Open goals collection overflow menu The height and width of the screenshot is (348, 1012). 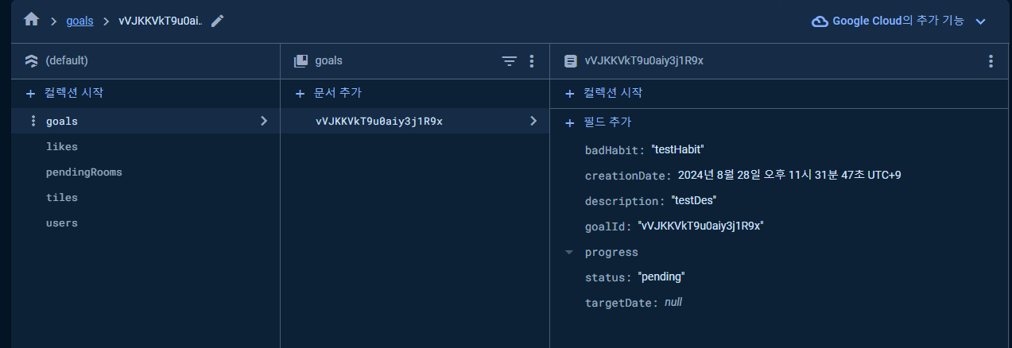pyautogui.click(x=532, y=60)
